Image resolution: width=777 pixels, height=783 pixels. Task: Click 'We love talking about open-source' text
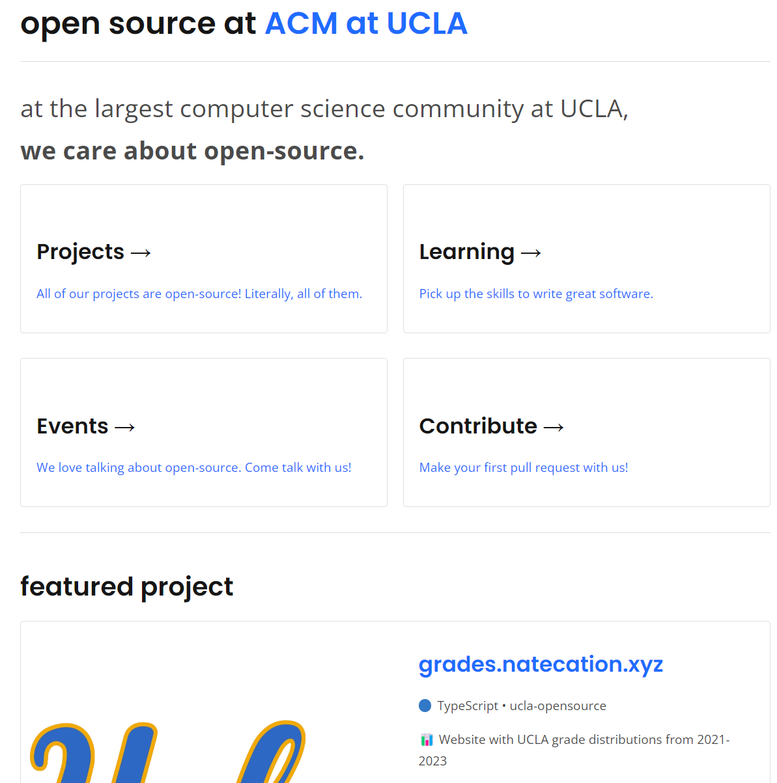coord(193,467)
